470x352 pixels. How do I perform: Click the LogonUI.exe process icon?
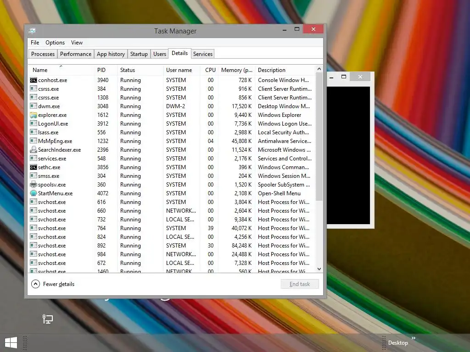tap(33, 124)
